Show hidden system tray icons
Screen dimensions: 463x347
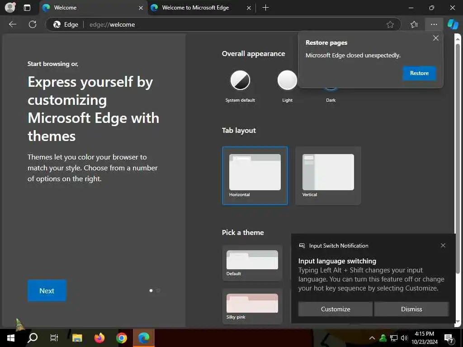point(372,338)
